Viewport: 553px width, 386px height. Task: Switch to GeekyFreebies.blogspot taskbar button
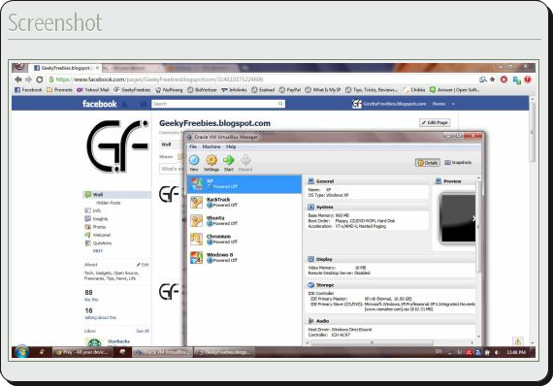pyautogui.click(x=224, y=352)
